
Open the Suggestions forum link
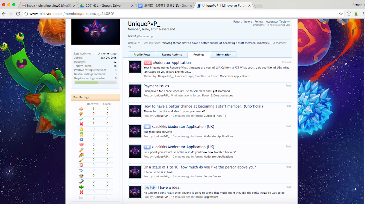211,197
